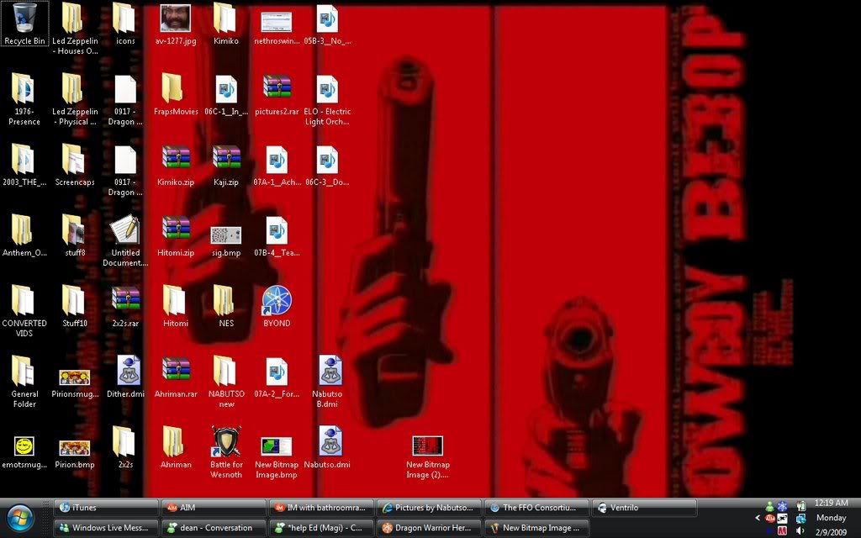Open the Windows Start menu orb
Viewport: 861px width, 538px height.
pyautogui.click(x=20, y=518)
